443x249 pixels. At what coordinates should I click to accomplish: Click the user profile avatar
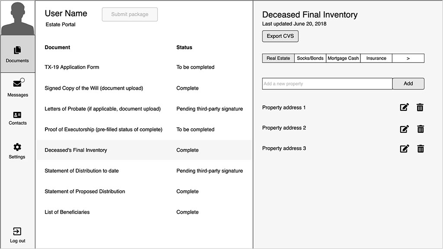click(18, 18)
